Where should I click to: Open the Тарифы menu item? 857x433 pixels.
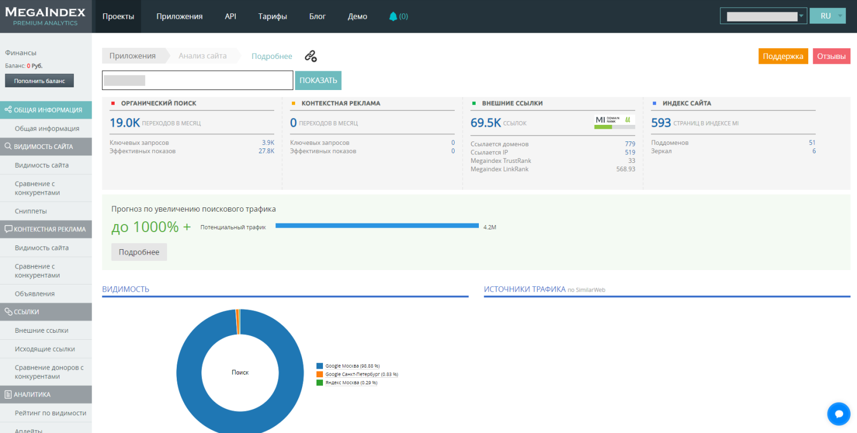click(272, 17)
